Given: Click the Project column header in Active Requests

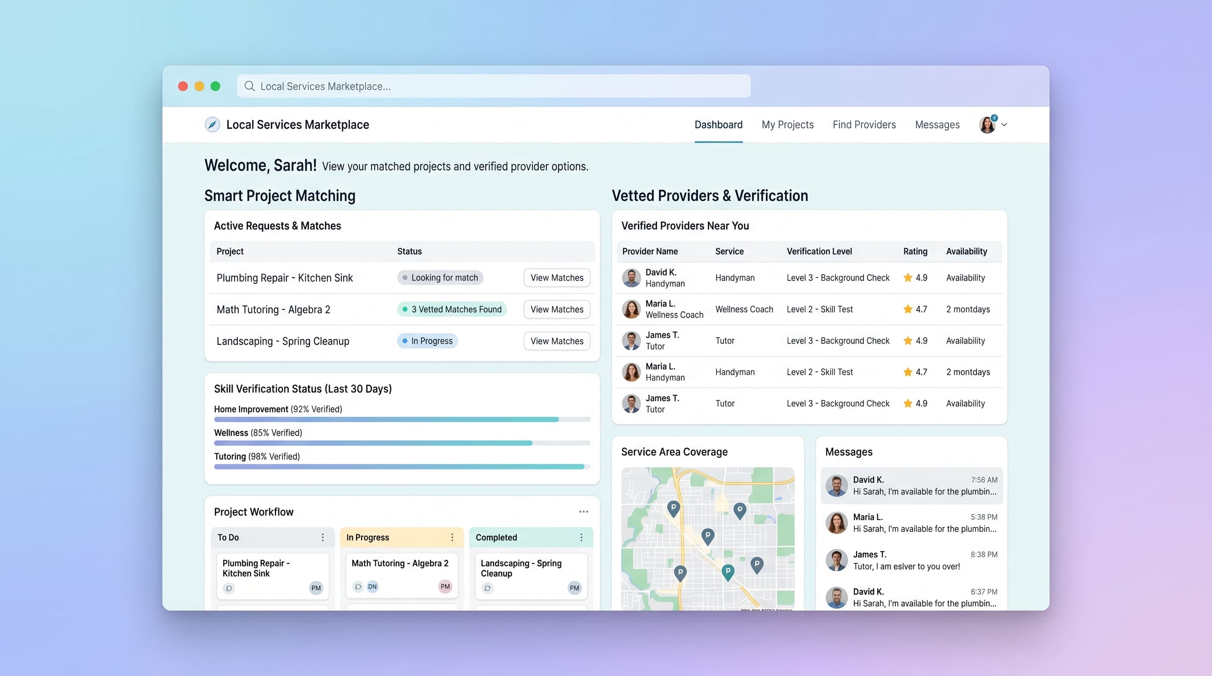Looking at the screenshot, I should pyautogui.click(x=229, y=251).
